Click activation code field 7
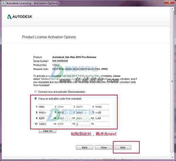Screen dimensions: 176x161 (83, 113)
